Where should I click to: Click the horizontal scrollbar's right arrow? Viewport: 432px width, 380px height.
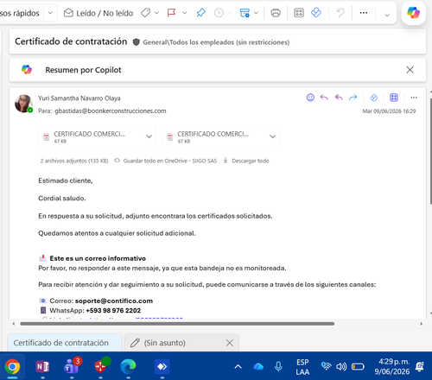coord(422,324)
